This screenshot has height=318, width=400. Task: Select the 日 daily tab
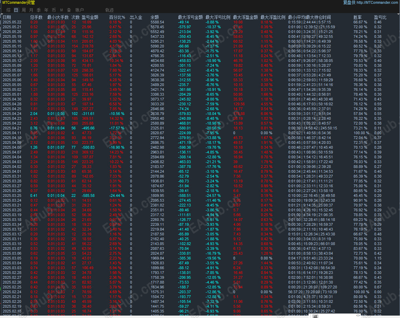coord(16,10)
